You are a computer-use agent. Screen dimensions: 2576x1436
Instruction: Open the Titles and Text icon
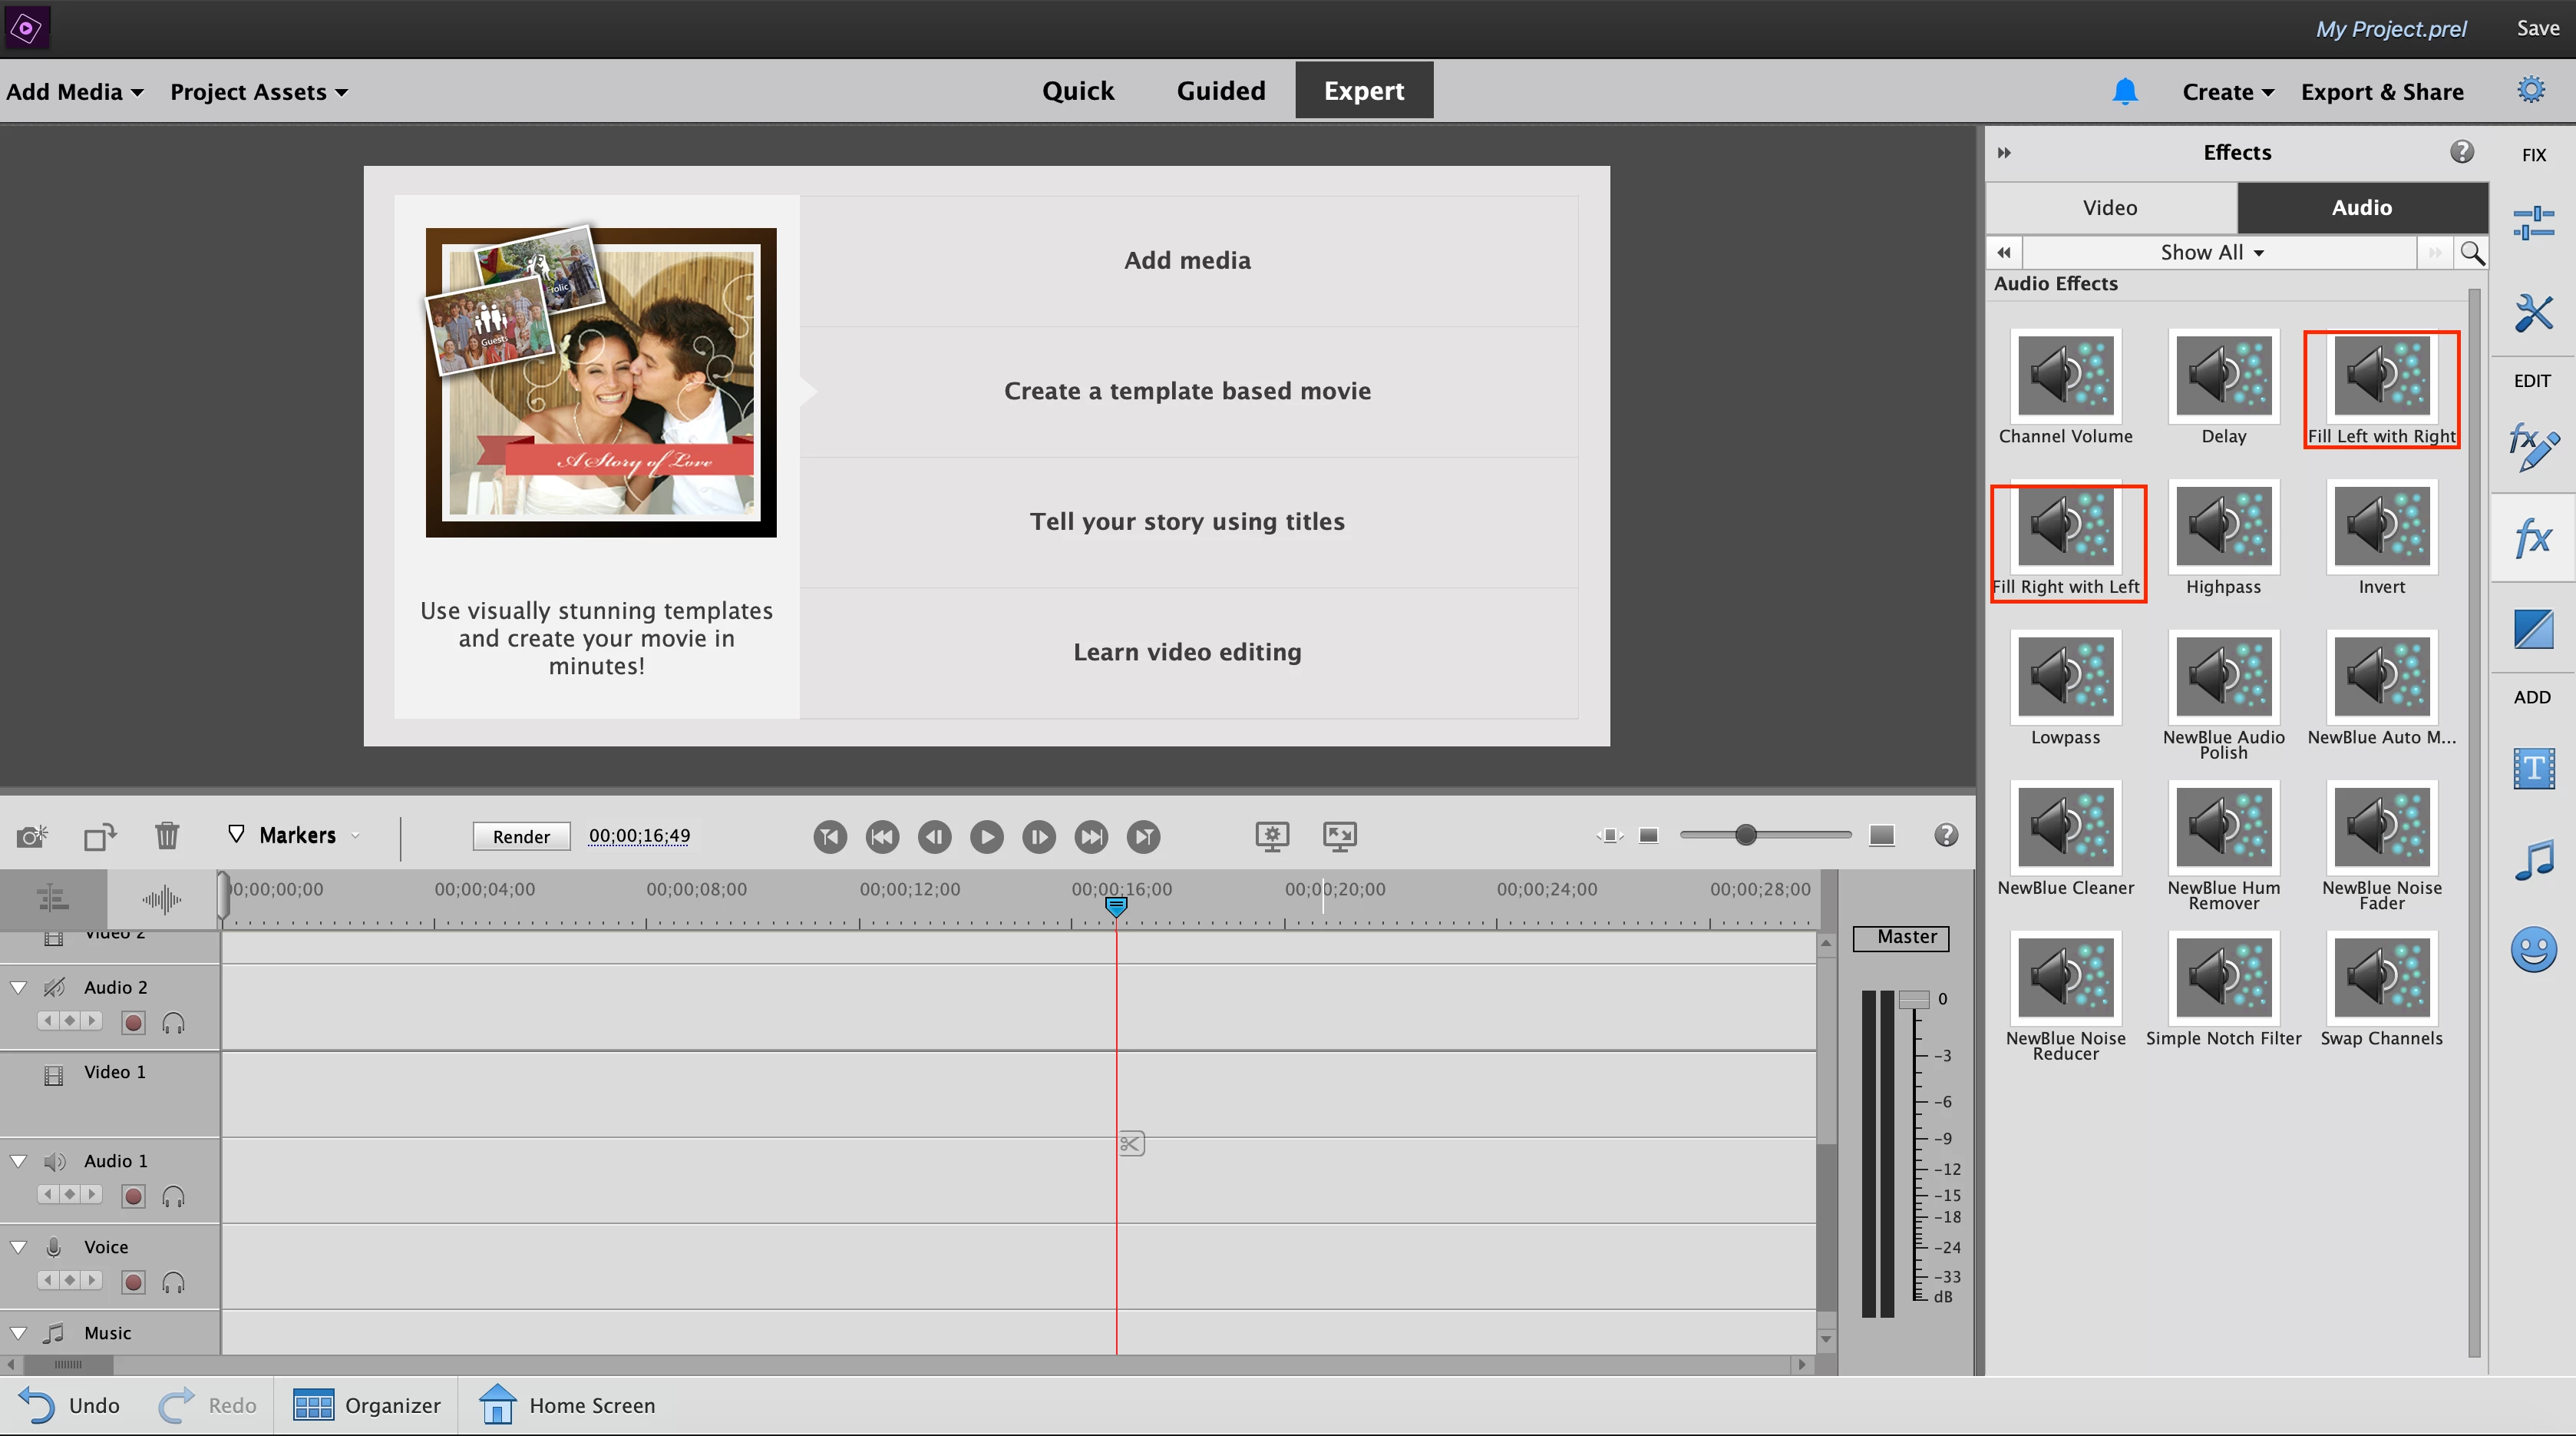point(2532,769)
